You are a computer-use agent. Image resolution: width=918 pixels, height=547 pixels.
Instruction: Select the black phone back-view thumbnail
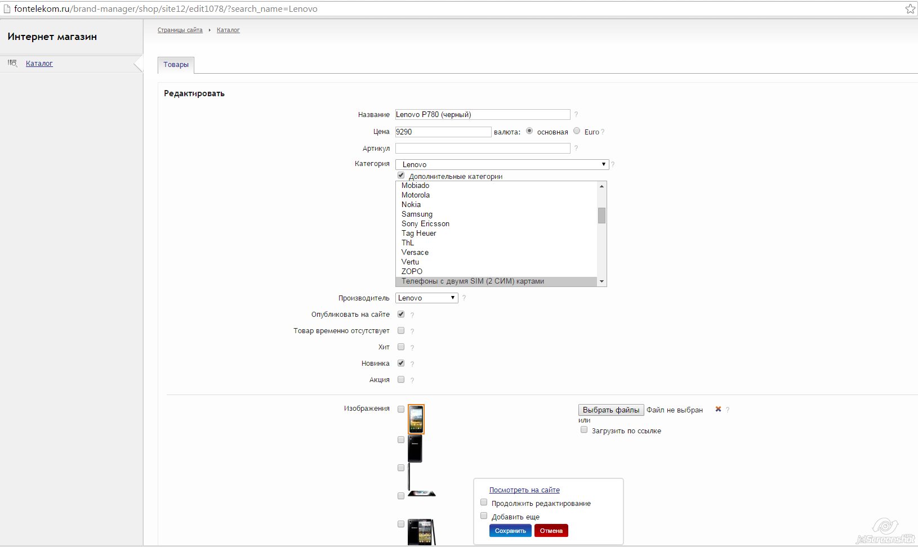click(x=415, y=449)
